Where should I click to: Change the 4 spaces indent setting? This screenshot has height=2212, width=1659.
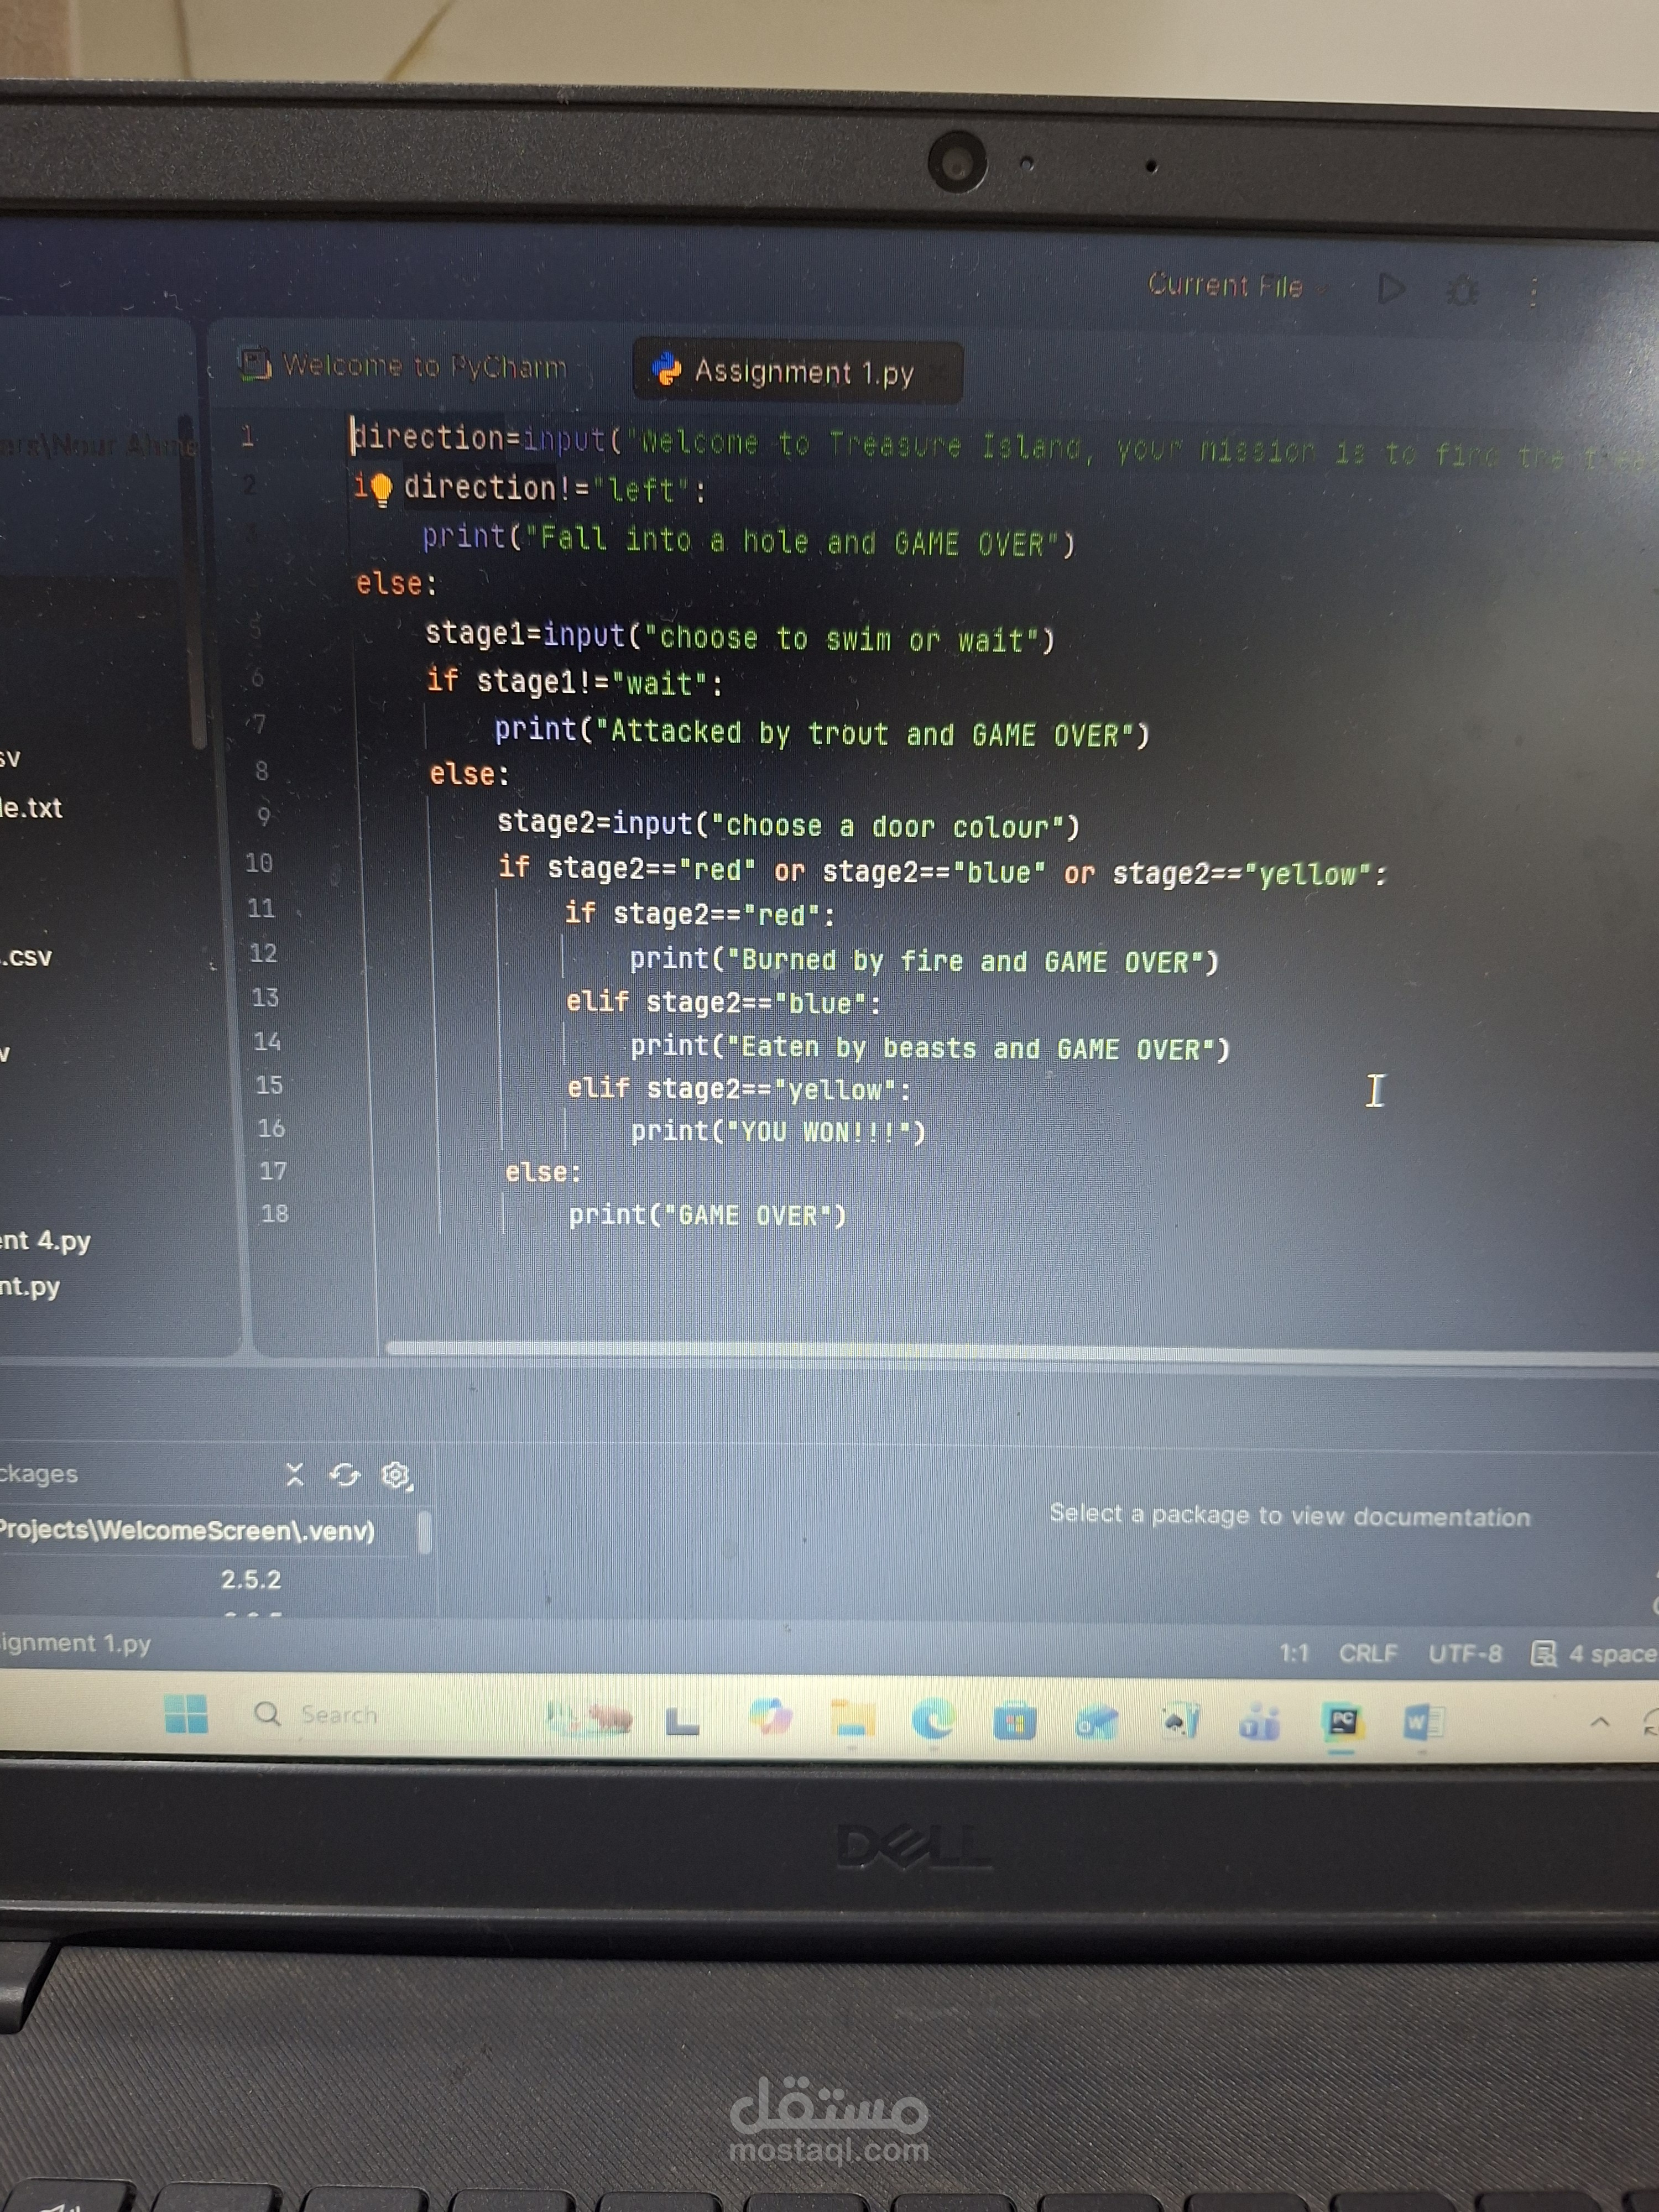click(1612, 1654)
